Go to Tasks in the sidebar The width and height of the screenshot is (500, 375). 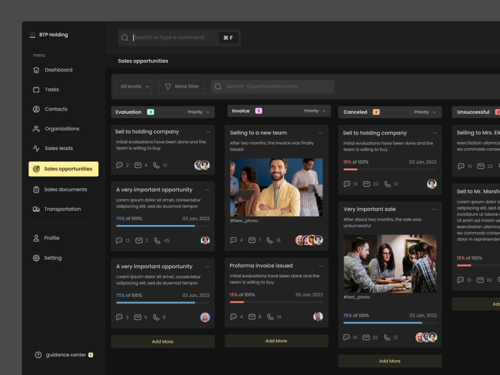pyautogui.click(x=46, y=89)
